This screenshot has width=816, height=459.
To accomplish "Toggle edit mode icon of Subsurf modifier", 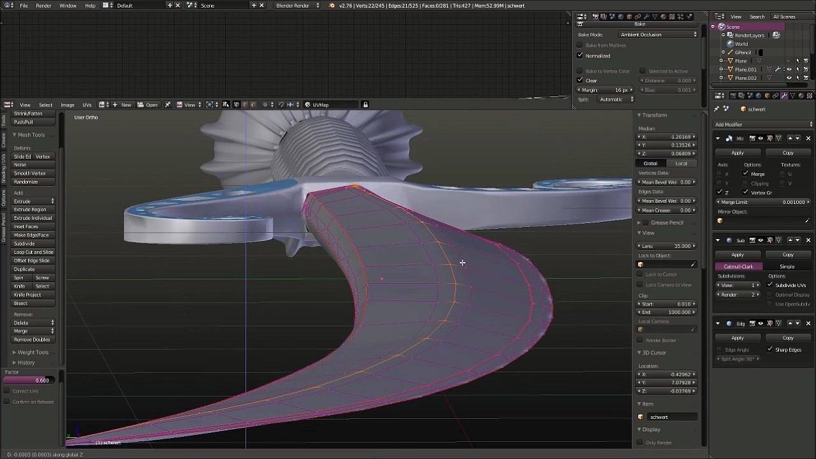I will pos(769,240).
